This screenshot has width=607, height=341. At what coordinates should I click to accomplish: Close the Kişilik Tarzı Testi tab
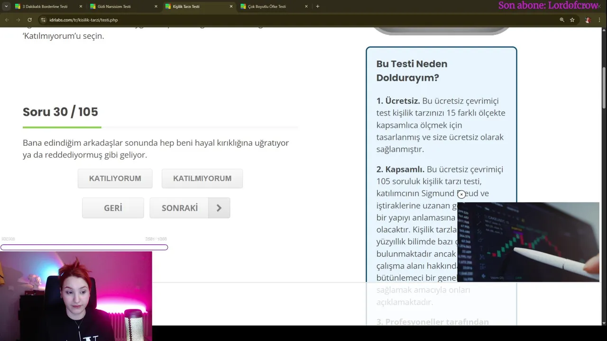pos(231,7)
